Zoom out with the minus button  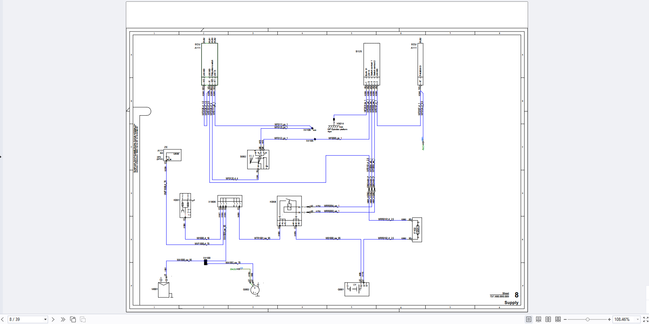(565, 319)
